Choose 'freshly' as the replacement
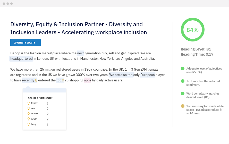 point(34,103)
